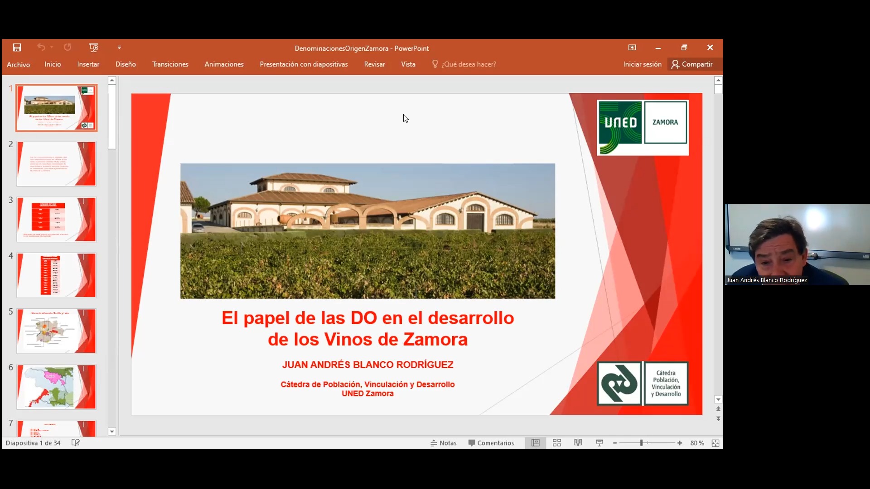Screen dimensions: 870x489
Task: Open Undo history dropdown arrow
Action: click(52, 48)
